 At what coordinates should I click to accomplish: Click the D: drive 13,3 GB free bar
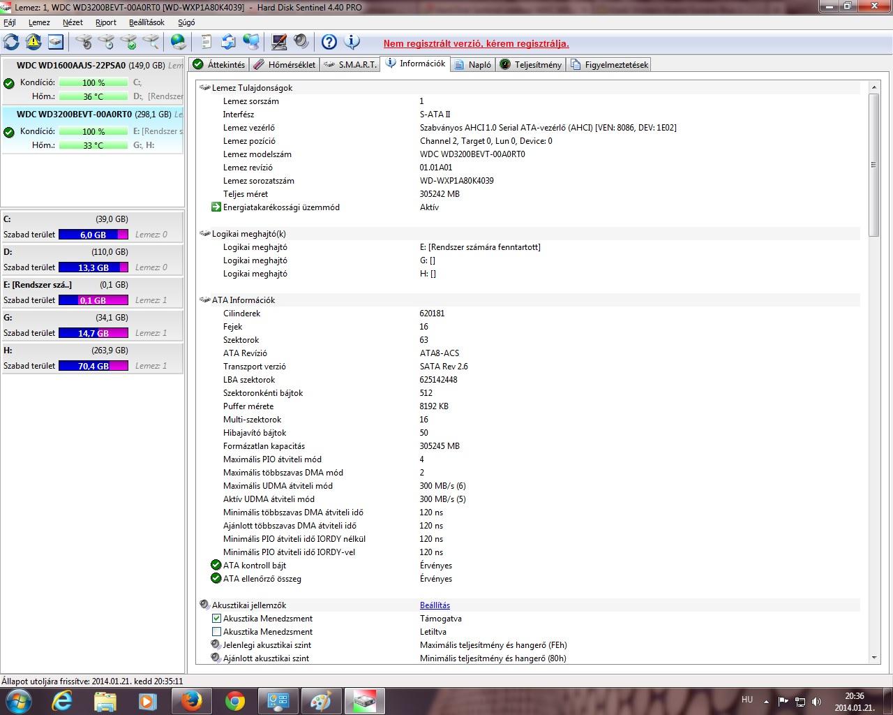tap(93, 267)
